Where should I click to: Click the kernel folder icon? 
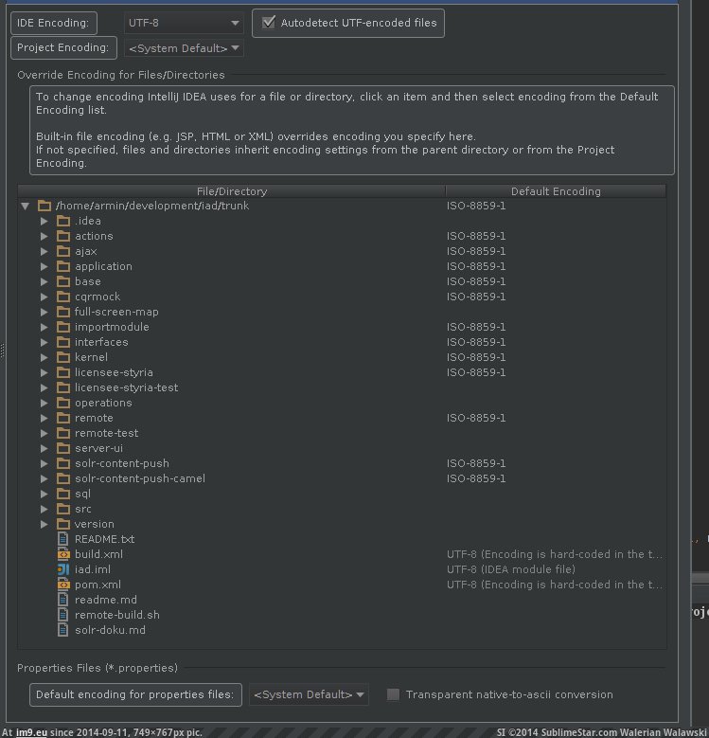63,357
